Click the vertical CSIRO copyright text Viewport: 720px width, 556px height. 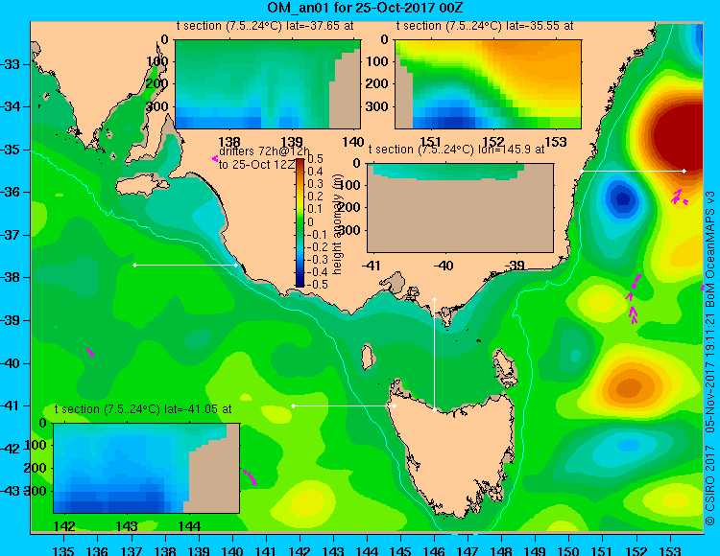tap(709, 358)
